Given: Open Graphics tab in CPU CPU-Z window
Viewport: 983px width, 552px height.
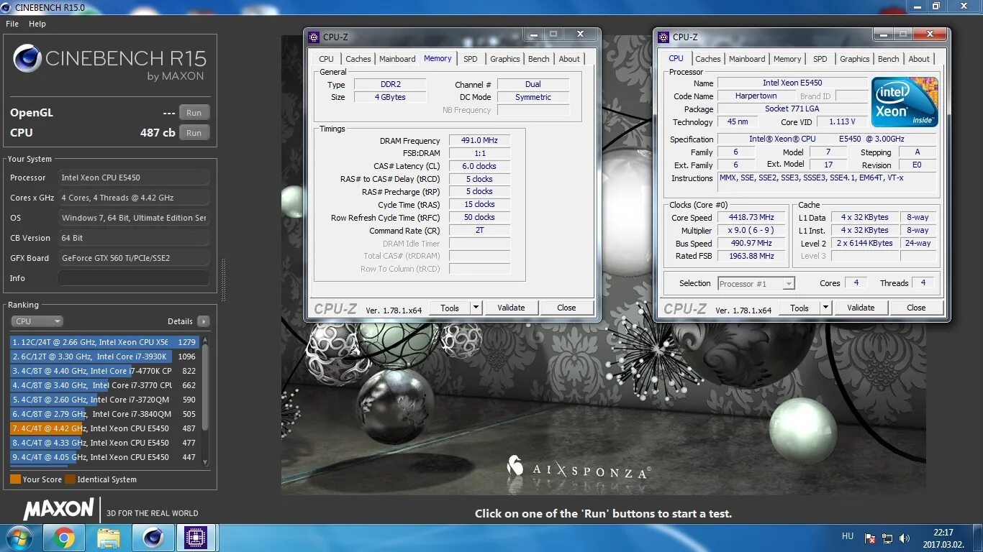Looking at the screenshot, I should [x=855, y=59].
